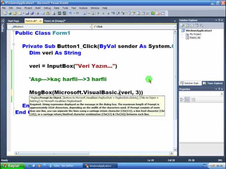
Task: Switch to the Team Explorer tab
Action: point(213,83)
